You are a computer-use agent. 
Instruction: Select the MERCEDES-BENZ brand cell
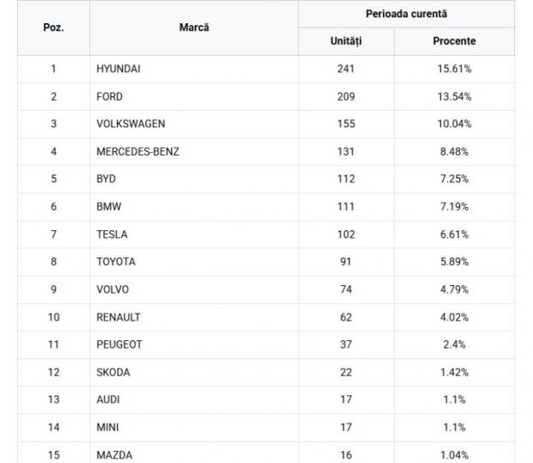click(138, 152)
